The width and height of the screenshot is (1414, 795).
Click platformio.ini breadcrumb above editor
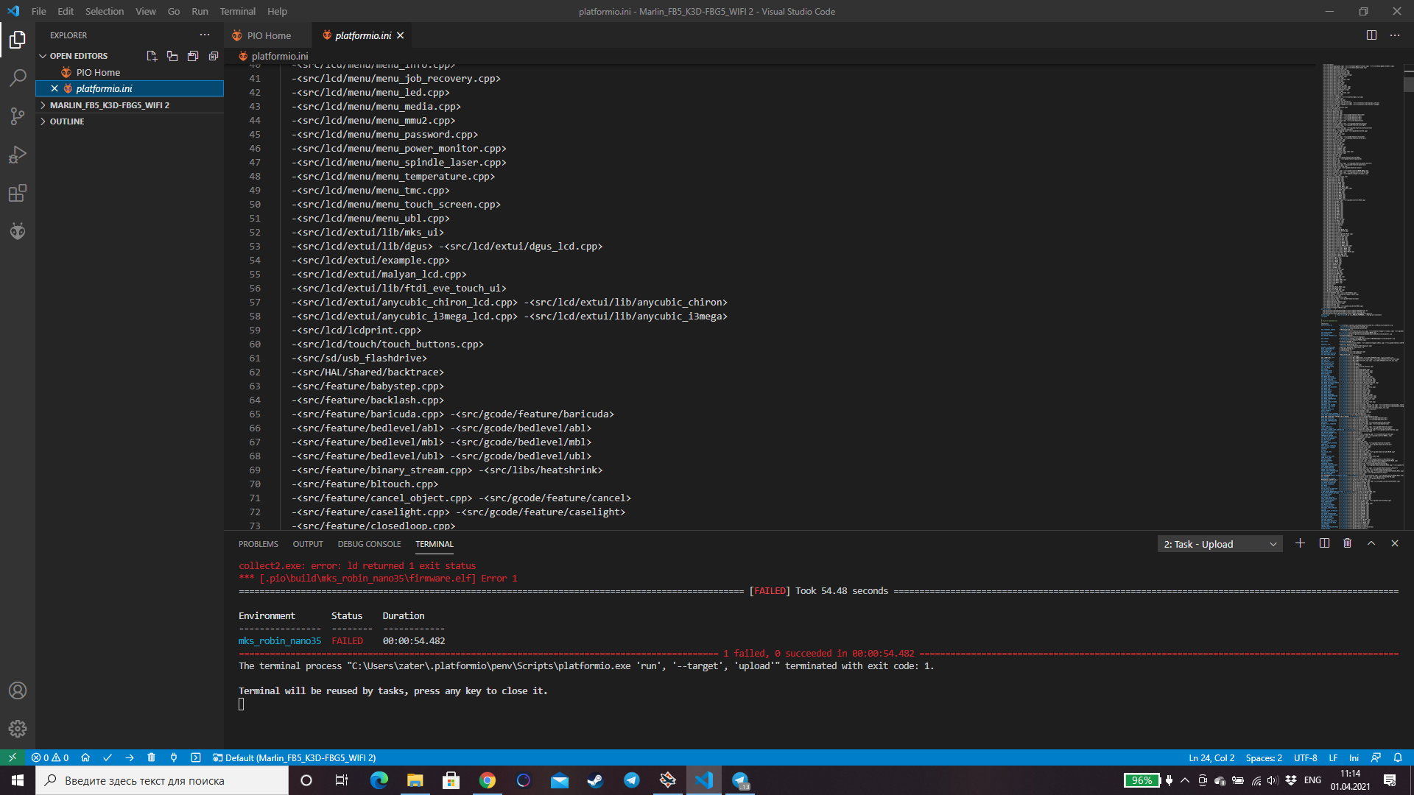click(273, 56)
